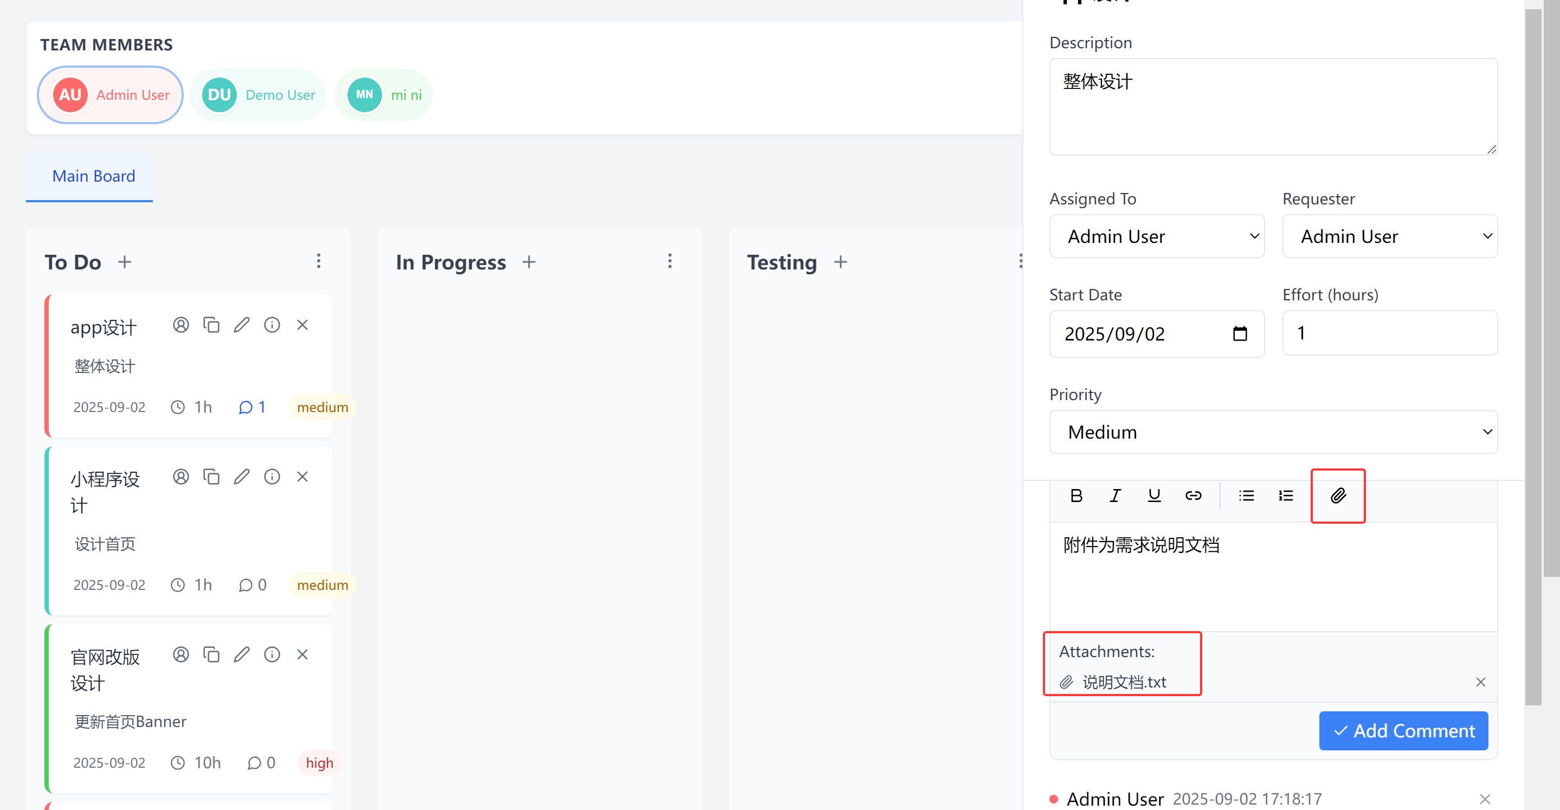This screenshot has height=810, width=1560.
Task: Click the Add Comment button
Action: point(1403,731)
